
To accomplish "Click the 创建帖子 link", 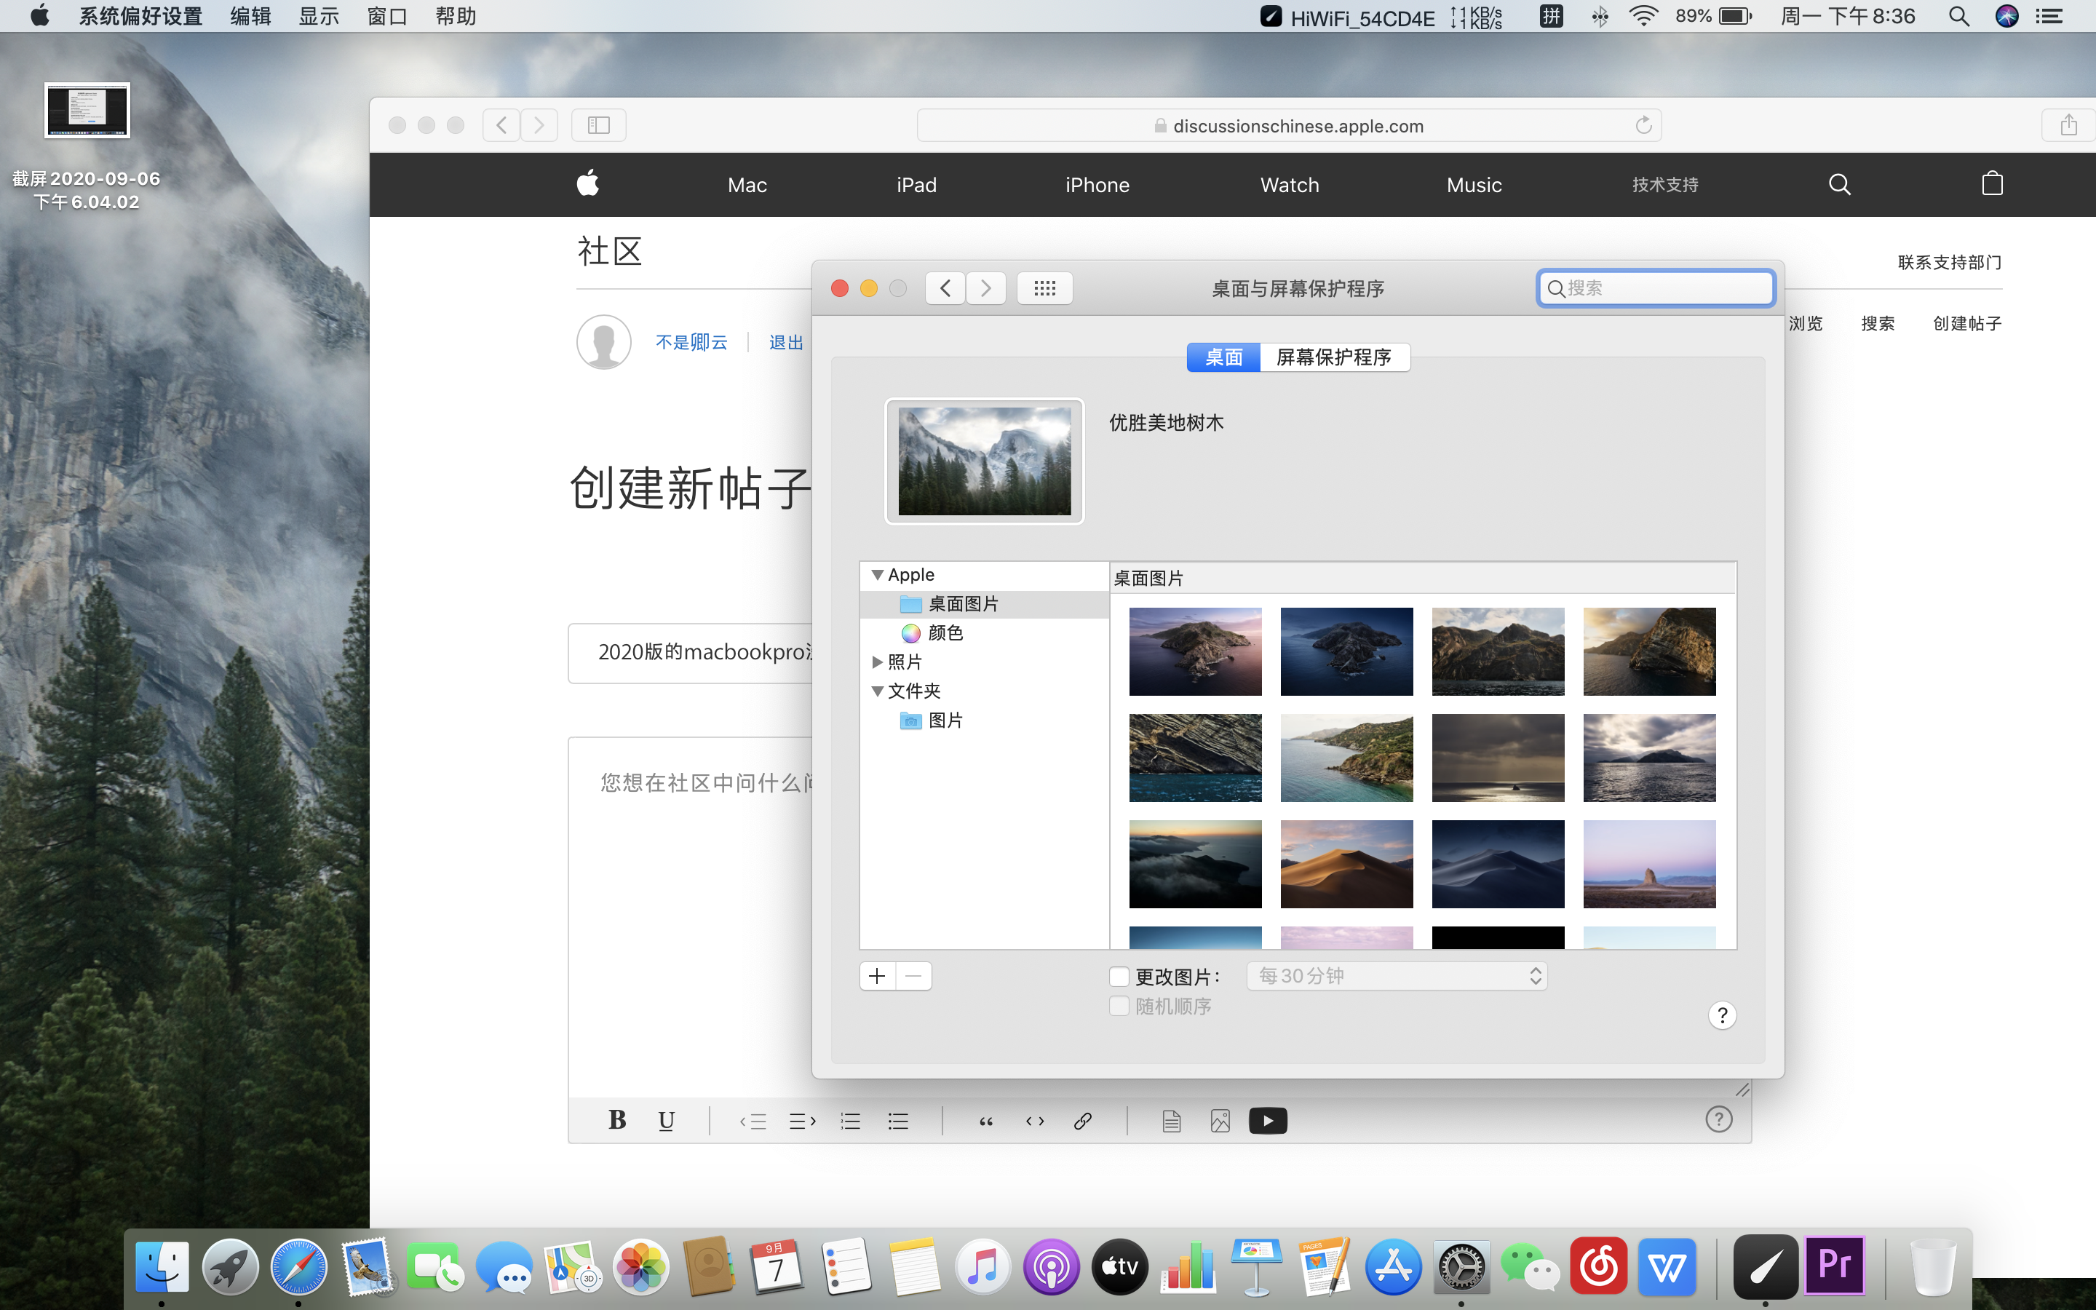I will coord(1967,323).
